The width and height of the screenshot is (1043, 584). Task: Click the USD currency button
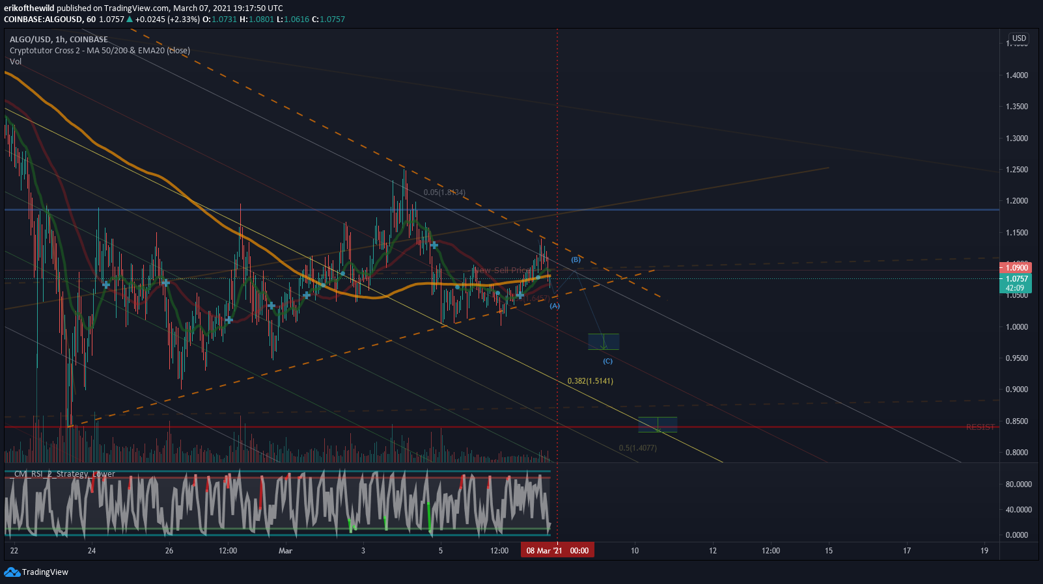[x=1019, y=38]
